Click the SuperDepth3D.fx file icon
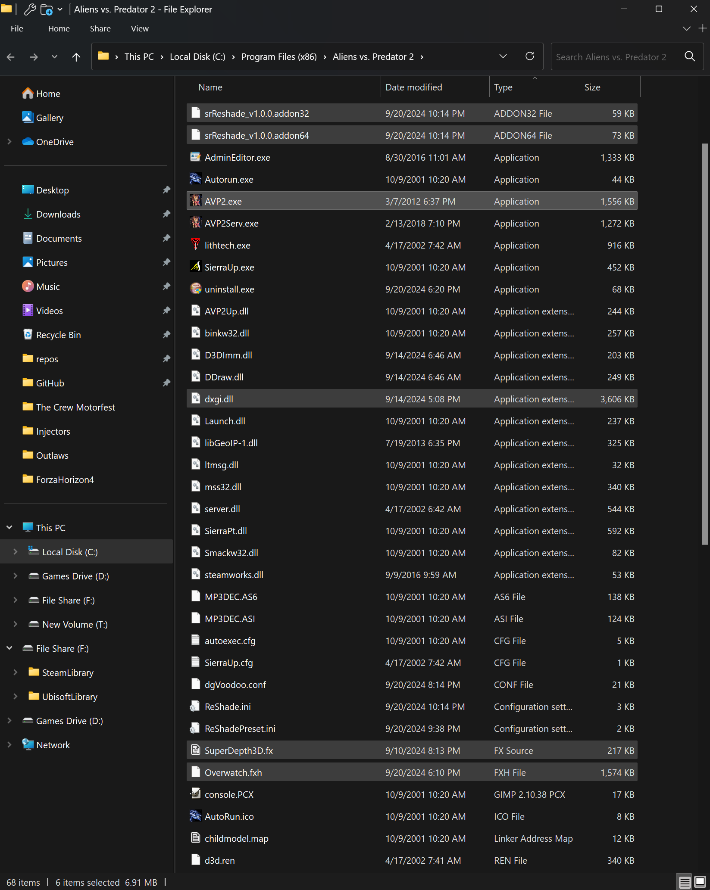The image size is (710, 890). [196, 750]
